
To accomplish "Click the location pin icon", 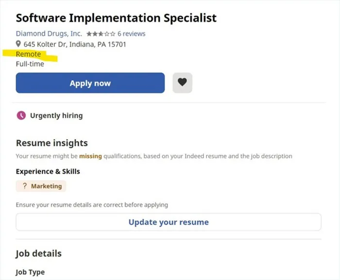I will point(18,44).
